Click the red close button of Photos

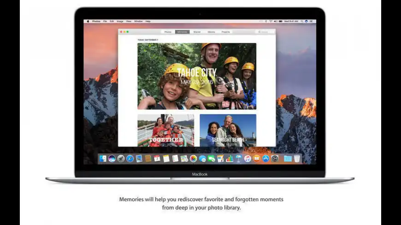tap(121, 32)
